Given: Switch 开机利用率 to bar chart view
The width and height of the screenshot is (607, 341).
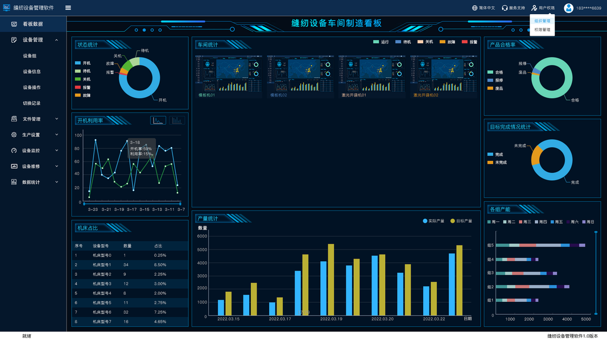Looking at the screenshot, I should [176, 120].
